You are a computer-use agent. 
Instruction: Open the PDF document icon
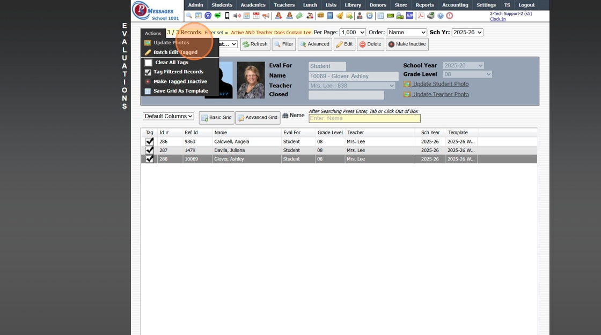(421, 16)
